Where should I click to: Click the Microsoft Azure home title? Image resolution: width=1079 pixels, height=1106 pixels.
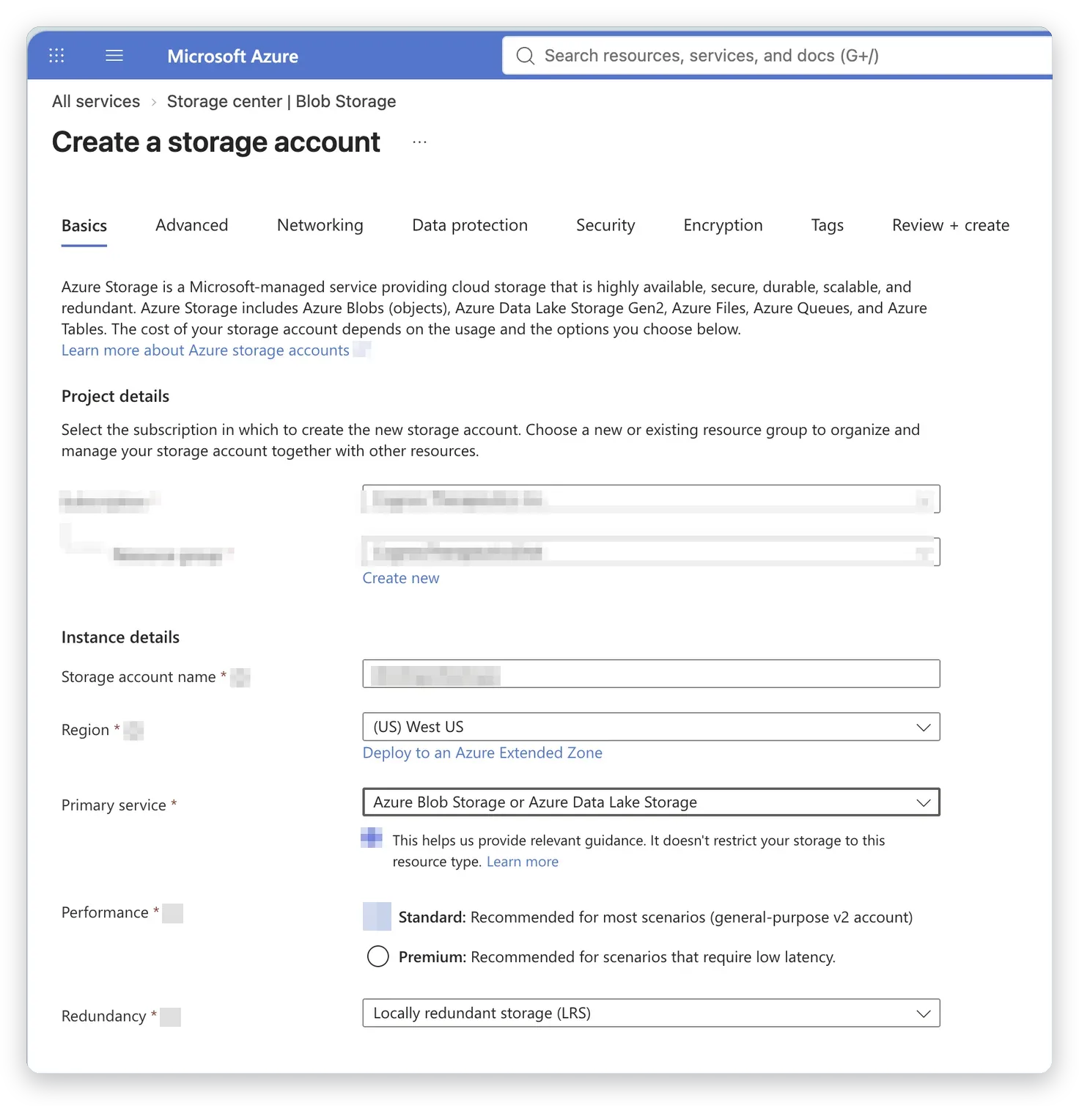pos(233,56)
